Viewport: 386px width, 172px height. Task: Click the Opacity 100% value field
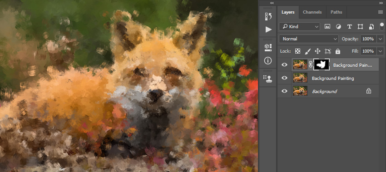[369, 39]
